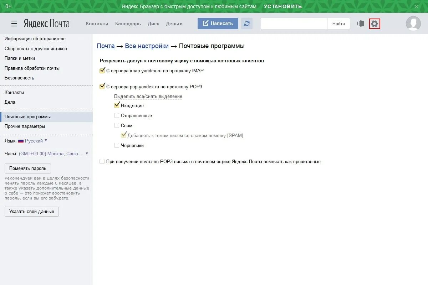
Task: Toggle the [SPAM] subject mark checkbox
Action: click(x=124, y=135)
